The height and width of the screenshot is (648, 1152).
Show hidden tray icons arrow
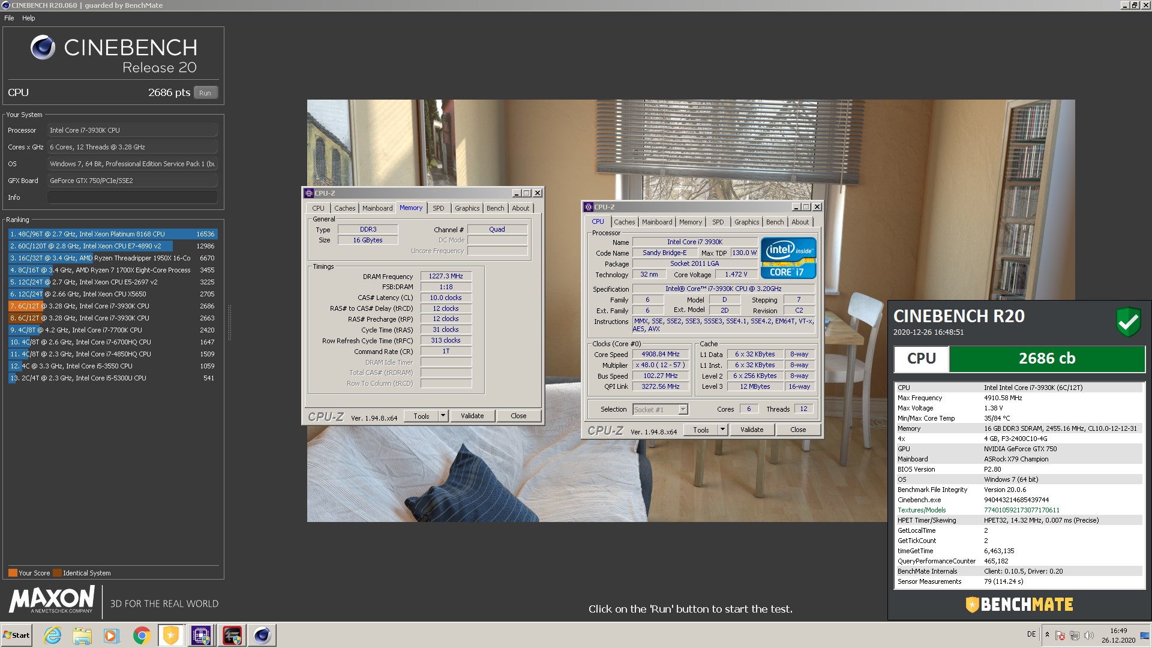[x=1047, y=635]
